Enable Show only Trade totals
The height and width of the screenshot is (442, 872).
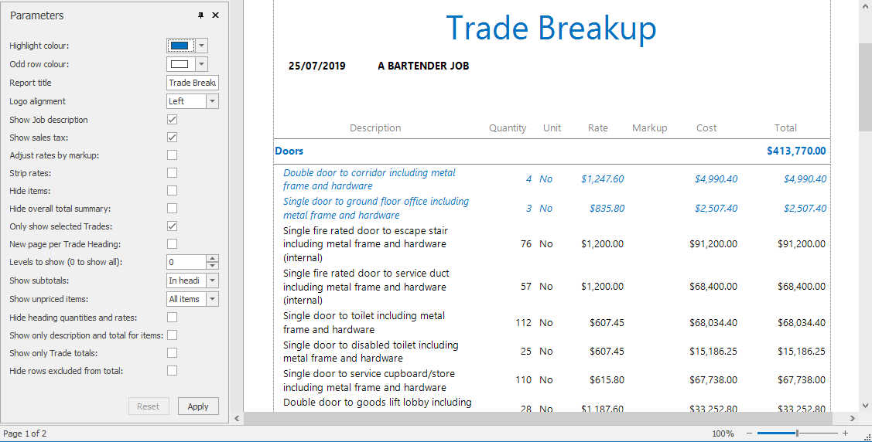(172, 353)
